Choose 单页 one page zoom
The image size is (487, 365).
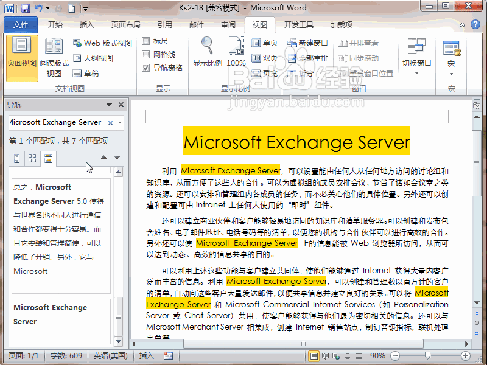[x=264, y=43]
